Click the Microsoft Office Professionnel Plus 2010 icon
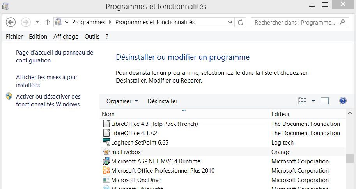The image size is (356, 189). [x=106, y=171]
